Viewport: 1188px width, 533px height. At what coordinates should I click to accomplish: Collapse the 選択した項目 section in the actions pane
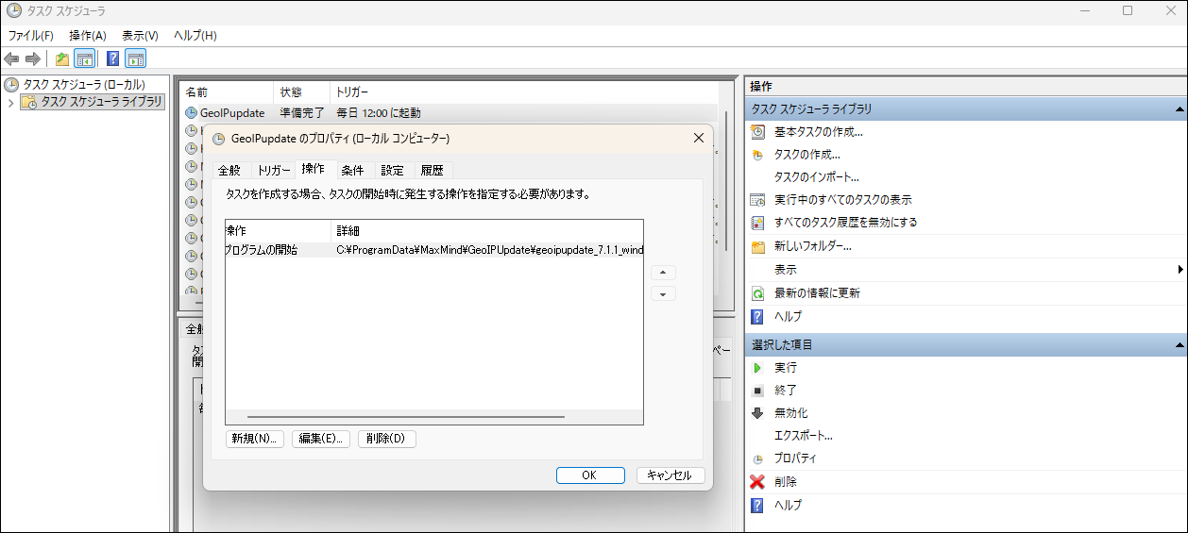(x=1177, y=345)
